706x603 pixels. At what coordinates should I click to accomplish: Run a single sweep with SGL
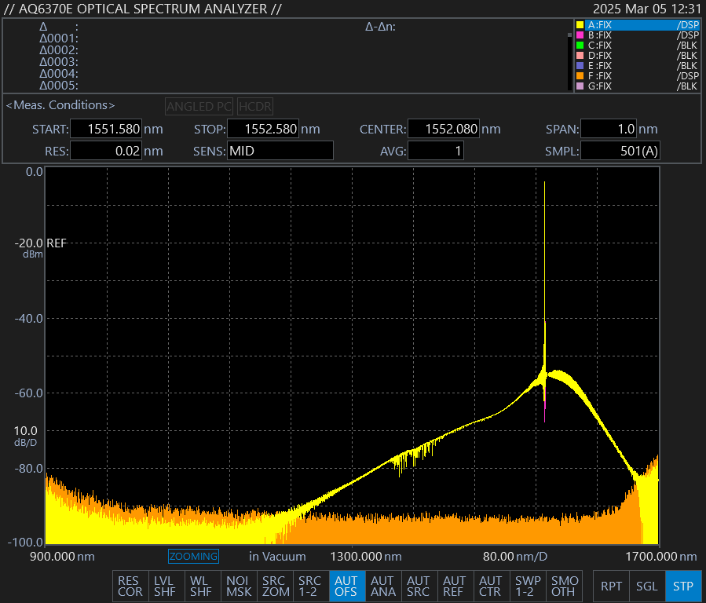pyautogui.click(x=646, y=586)
